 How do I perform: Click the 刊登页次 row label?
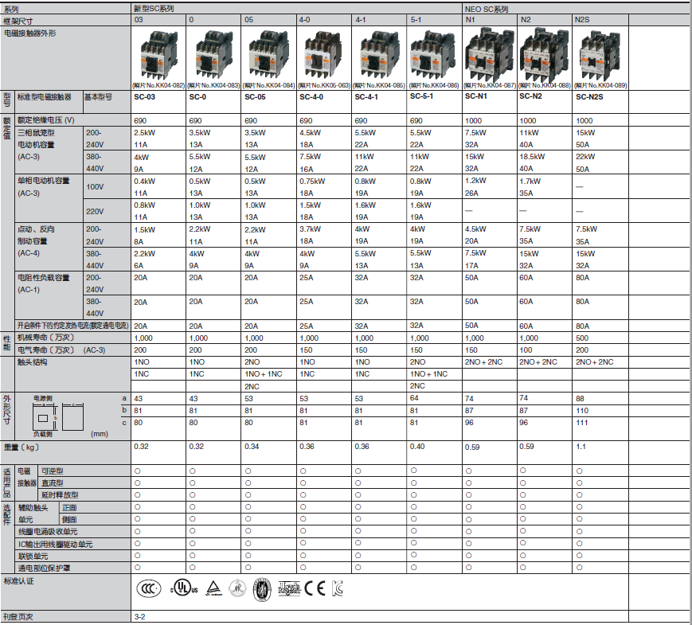pos(18,617)
